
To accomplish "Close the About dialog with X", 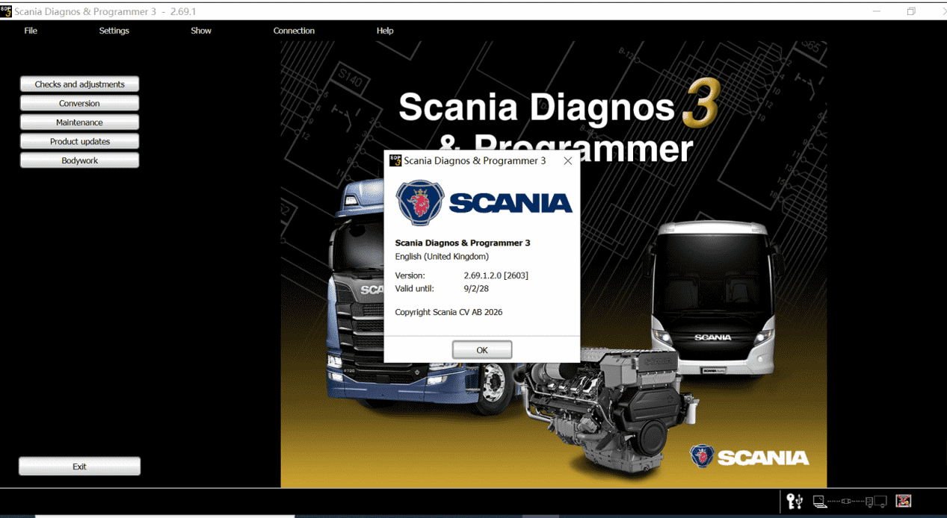I will click(x=567, y=160).
